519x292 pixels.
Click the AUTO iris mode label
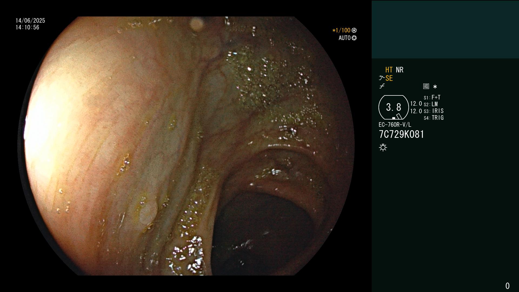click(344, 38)
